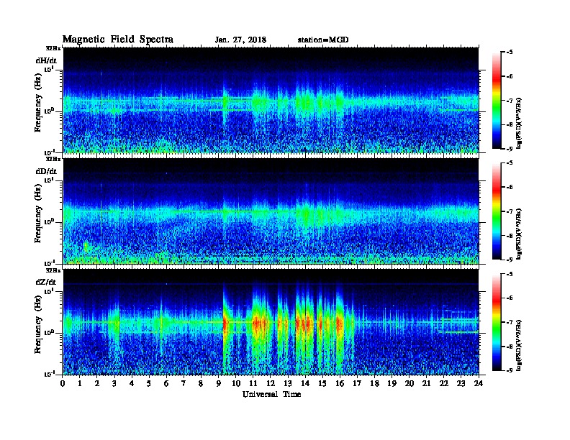
Task: Click hour '24' on Universal Time axis
Action: point(479,384)
